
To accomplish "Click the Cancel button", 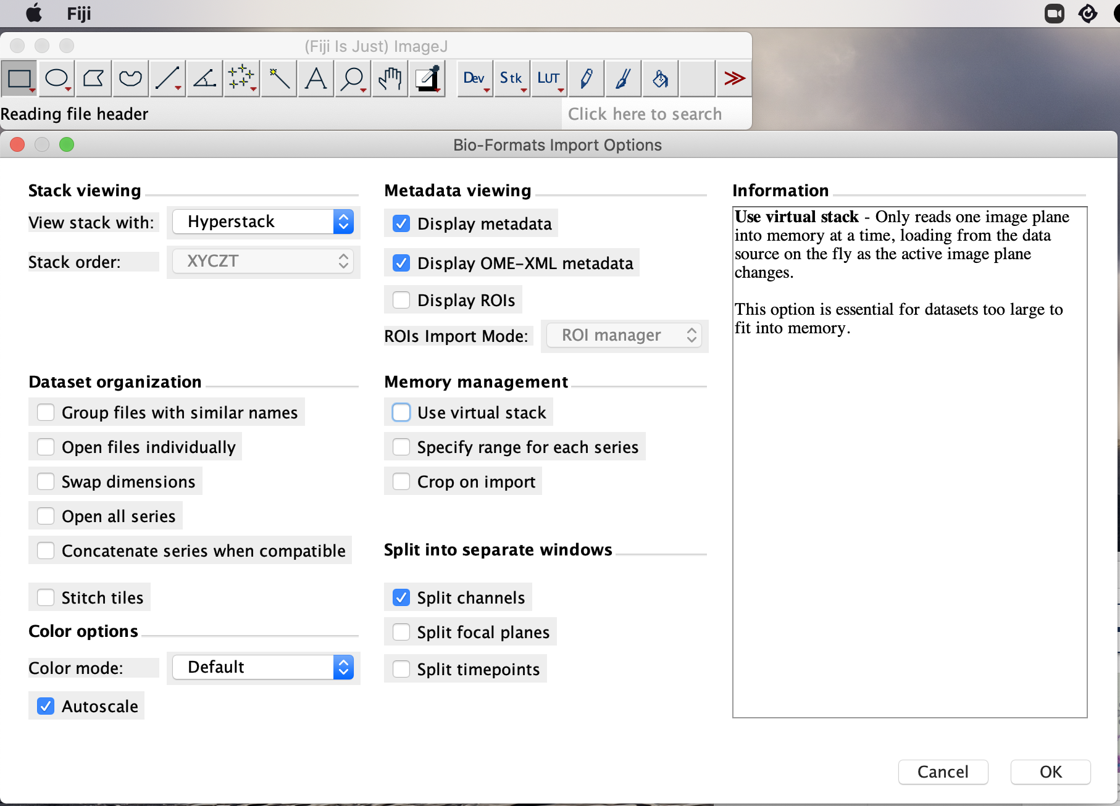I will [943, 772].
